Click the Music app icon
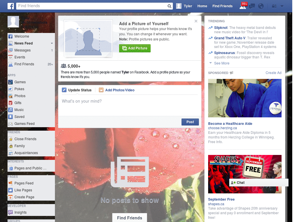The width and height of the screenshot is (296, 222). (10, 110)
